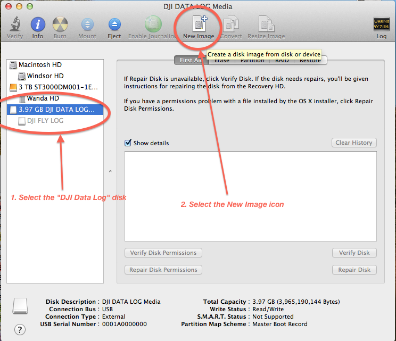Click the Convert toolbar icon
Screen dimensions: 396x341
point(231,28)
